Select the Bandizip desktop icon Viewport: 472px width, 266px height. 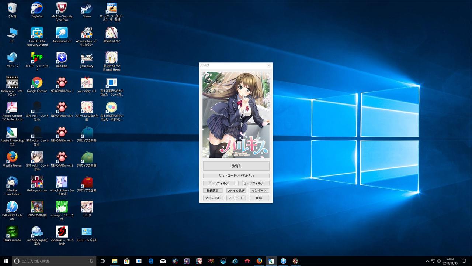(x=62, y=59)
